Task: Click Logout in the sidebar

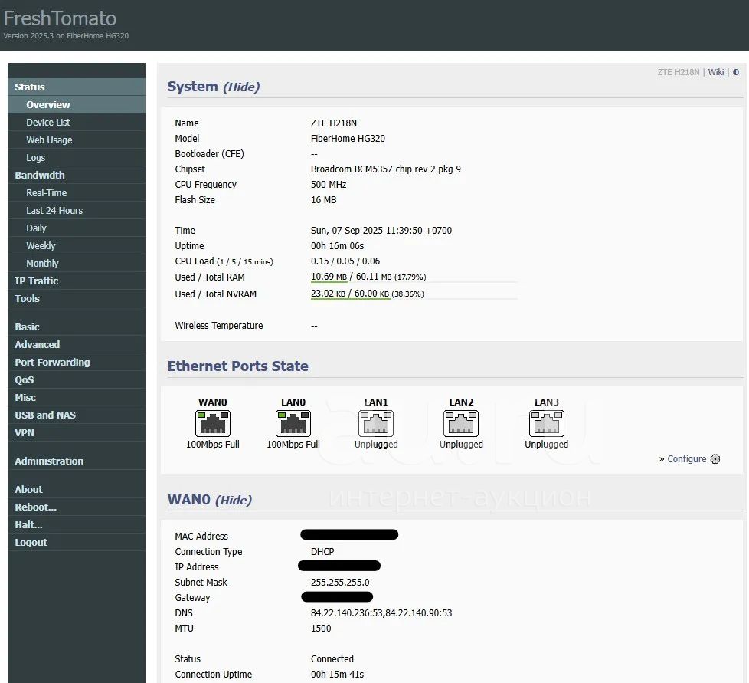Action: click(77, 543)
